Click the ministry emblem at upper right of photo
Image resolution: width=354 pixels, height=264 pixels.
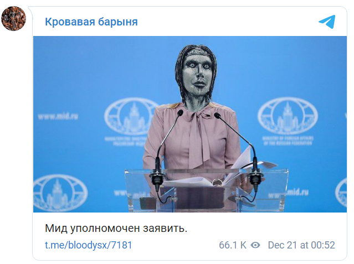tap(288, 116)
